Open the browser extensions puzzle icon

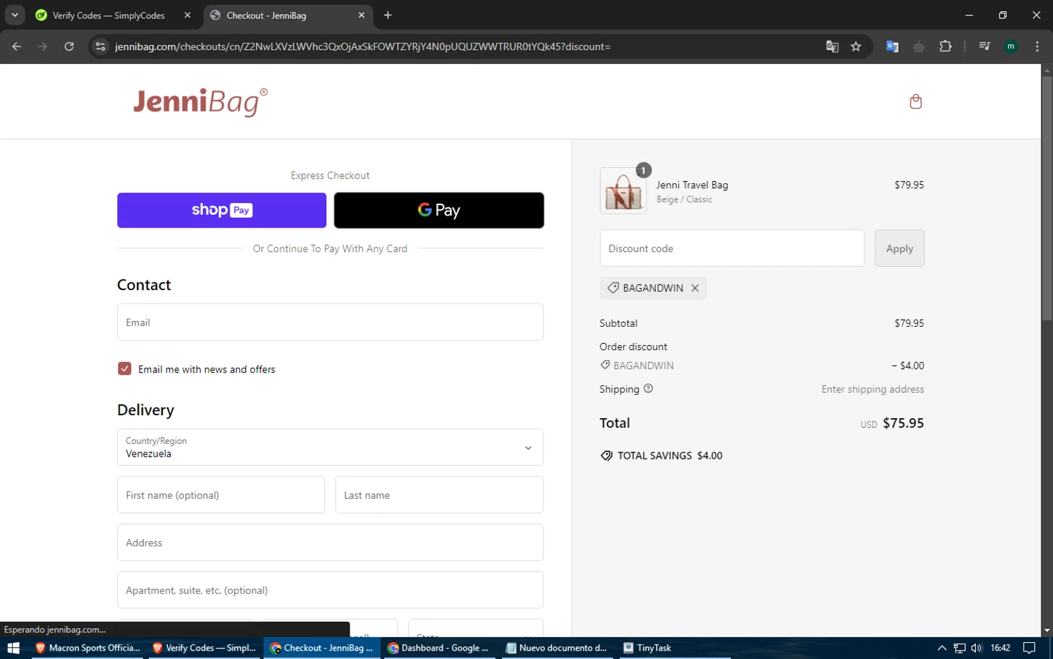pyautogui.click(x=946, y=46)
